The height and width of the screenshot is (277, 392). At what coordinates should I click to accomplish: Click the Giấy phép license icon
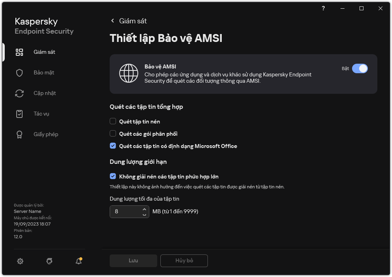[19, 135]
